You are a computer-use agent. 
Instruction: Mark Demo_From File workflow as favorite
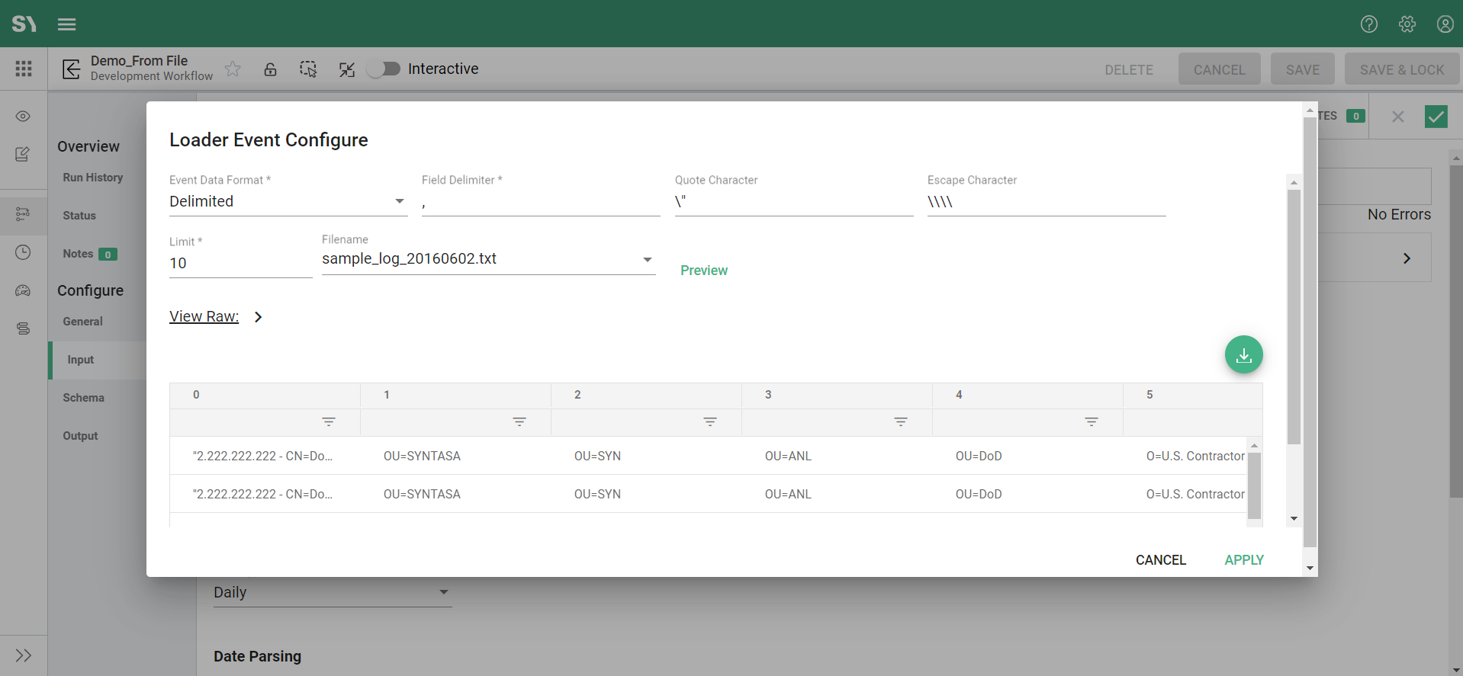(233, 69)
